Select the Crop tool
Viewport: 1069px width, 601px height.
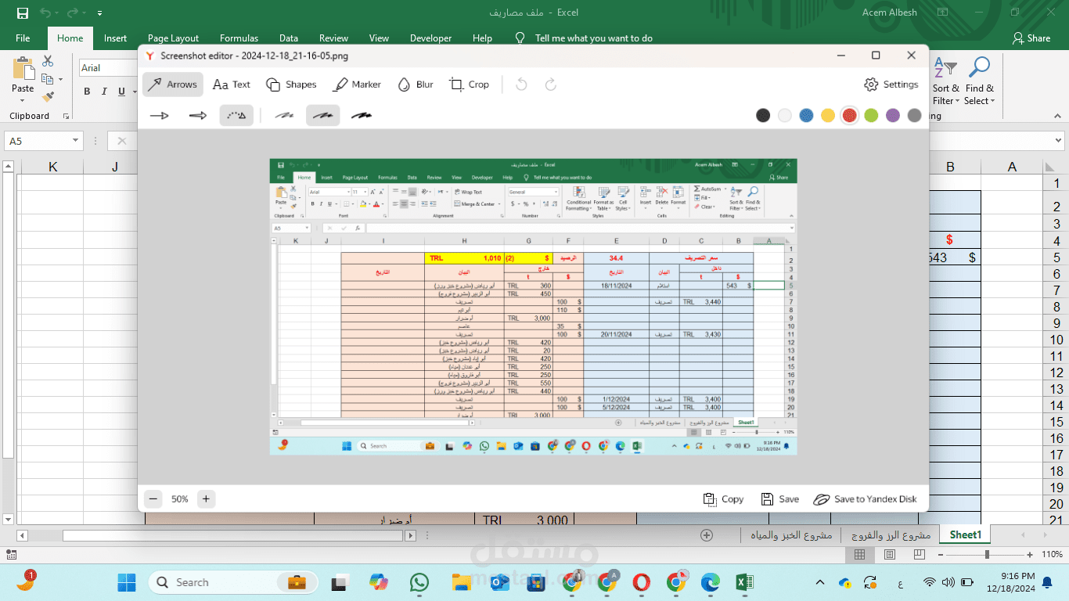click(469, 85)
